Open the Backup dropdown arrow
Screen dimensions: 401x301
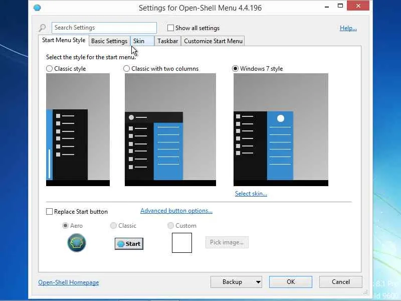tap(258, 282)
